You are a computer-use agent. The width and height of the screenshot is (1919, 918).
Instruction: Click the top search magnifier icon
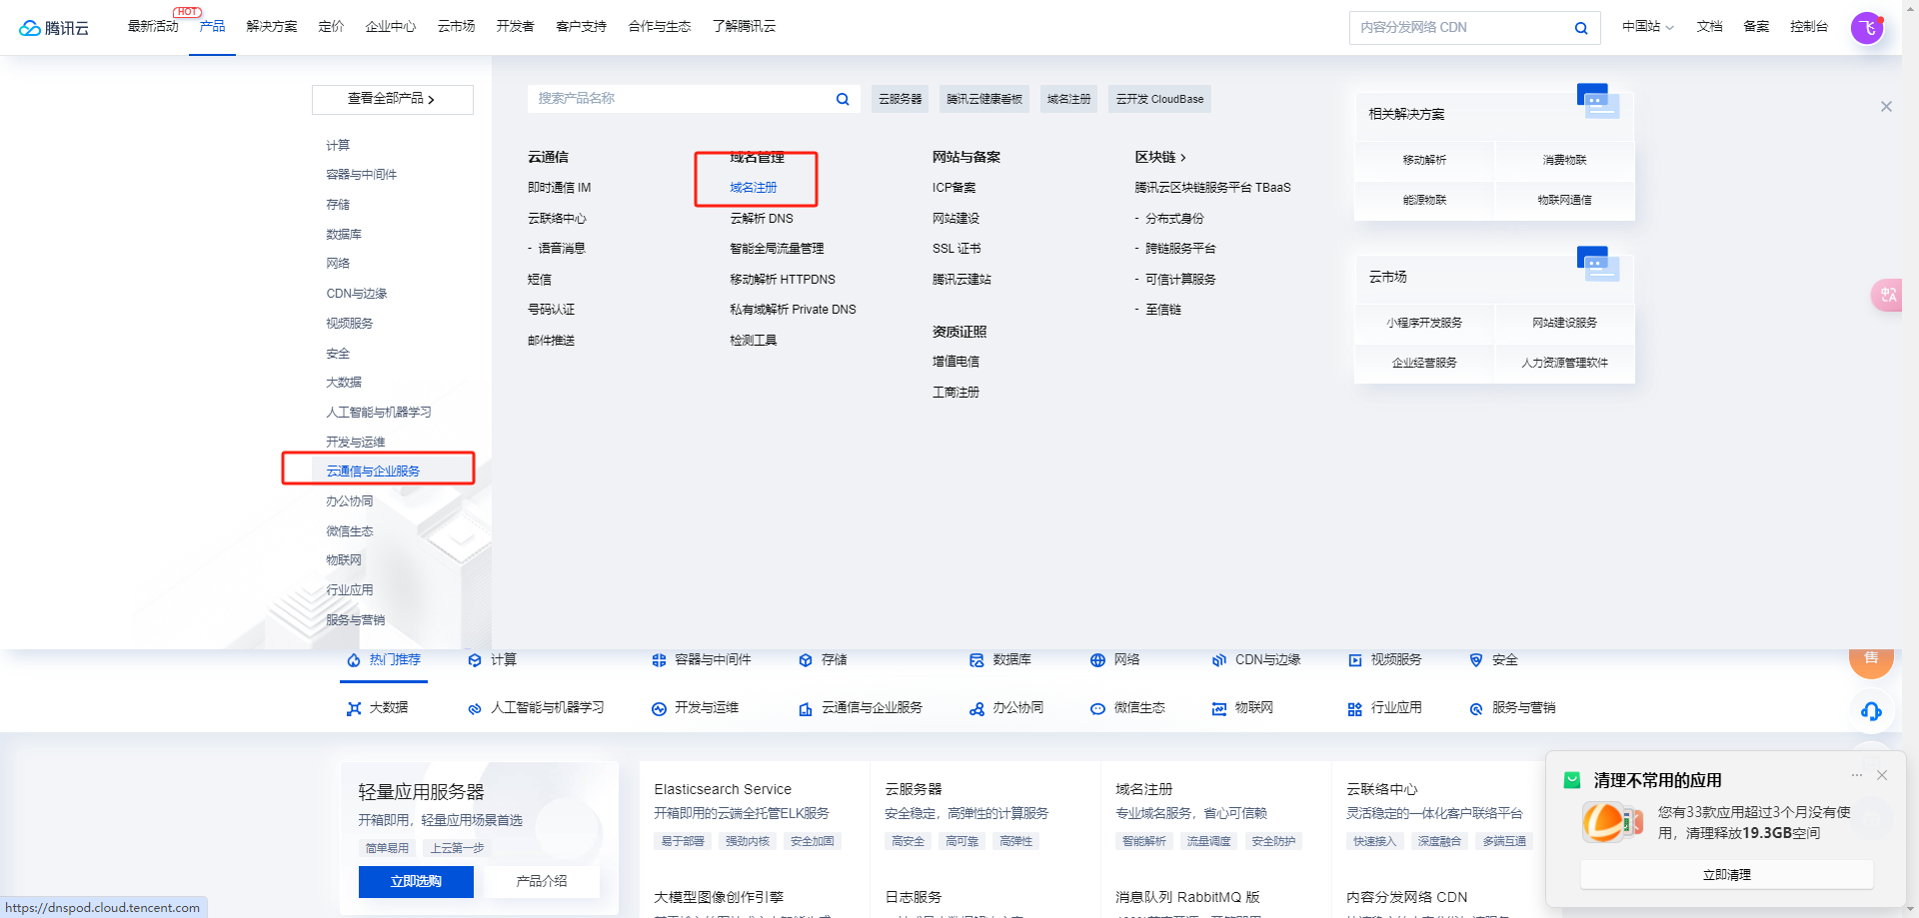pyautogui.click(x=1581, y=28)
